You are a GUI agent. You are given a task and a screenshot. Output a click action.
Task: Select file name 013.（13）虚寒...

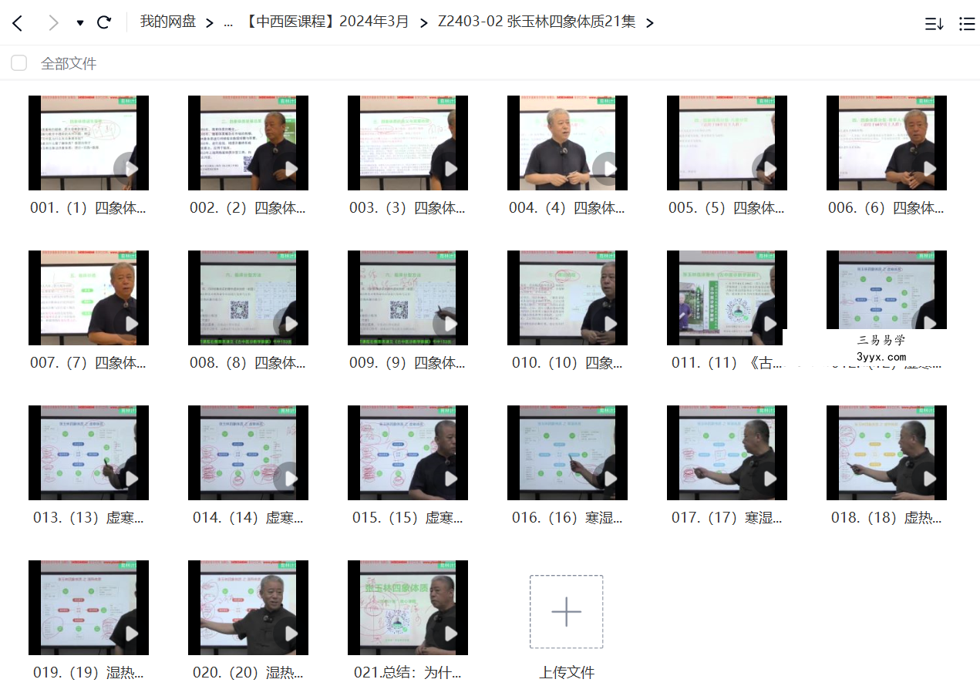pyautogui.click(x=88, y=518)
